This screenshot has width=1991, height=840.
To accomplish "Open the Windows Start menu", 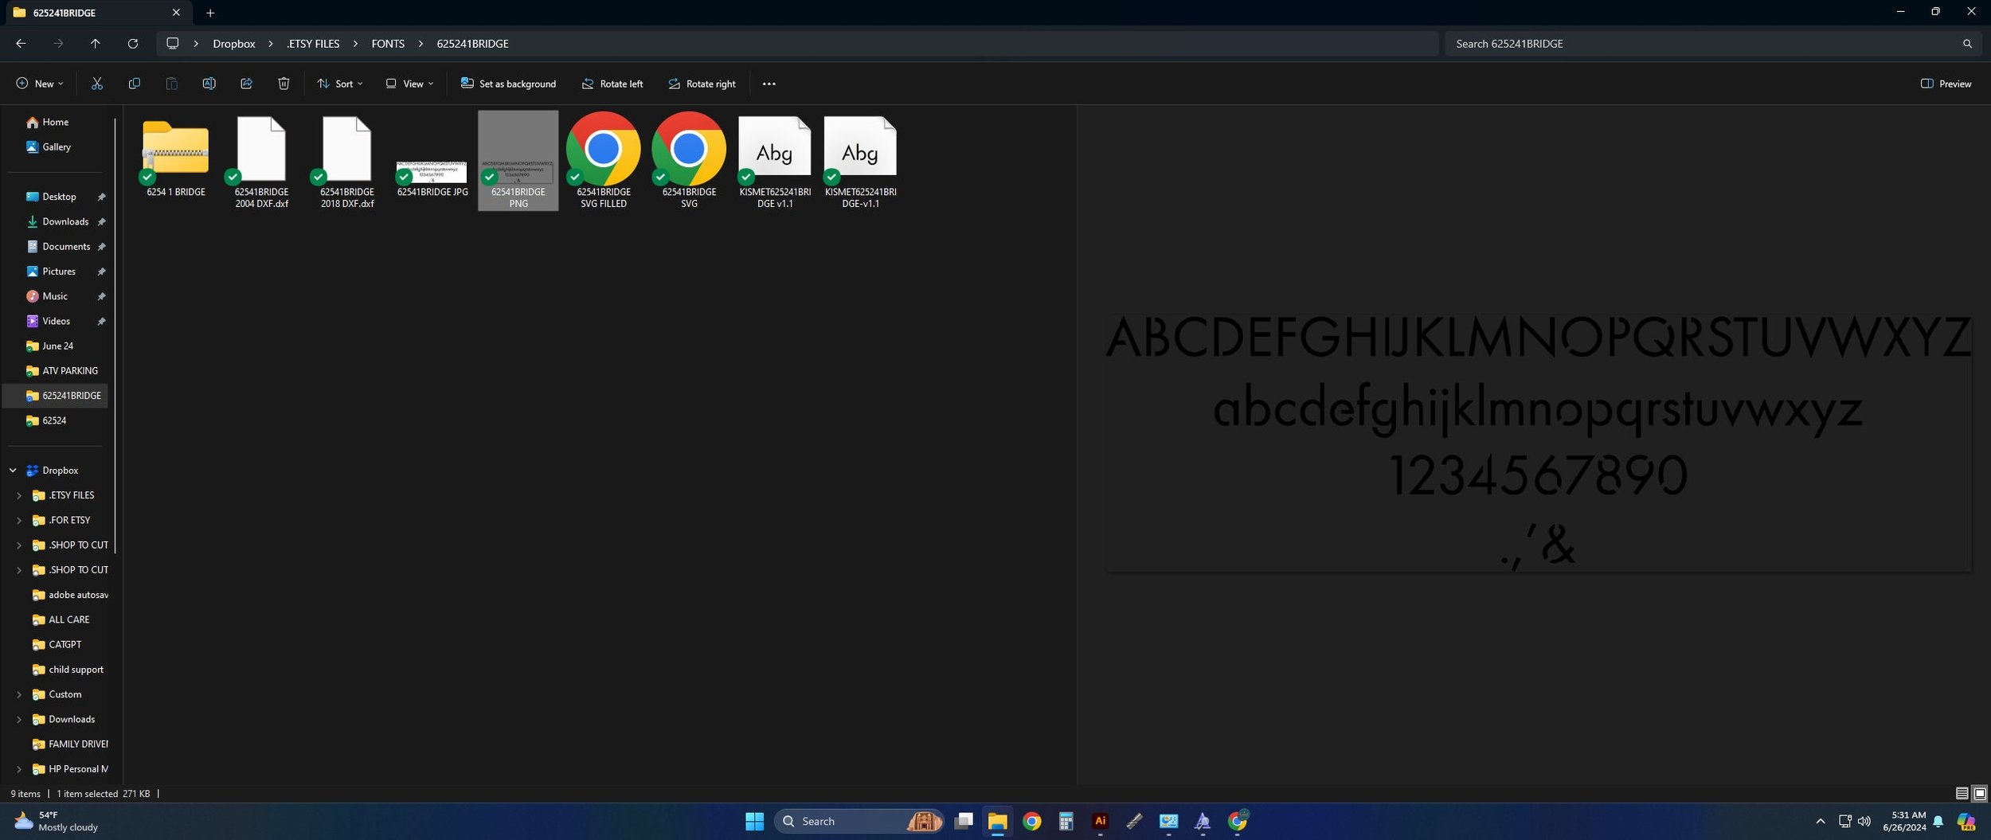I will (754, 821).
